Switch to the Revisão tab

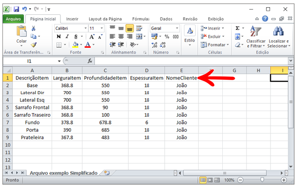190,19
